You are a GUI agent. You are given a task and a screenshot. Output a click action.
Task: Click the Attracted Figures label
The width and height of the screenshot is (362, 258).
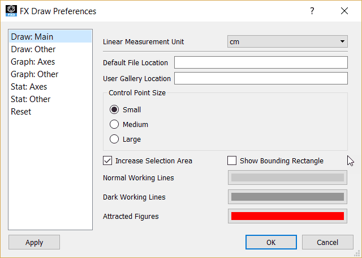[131, 217]
